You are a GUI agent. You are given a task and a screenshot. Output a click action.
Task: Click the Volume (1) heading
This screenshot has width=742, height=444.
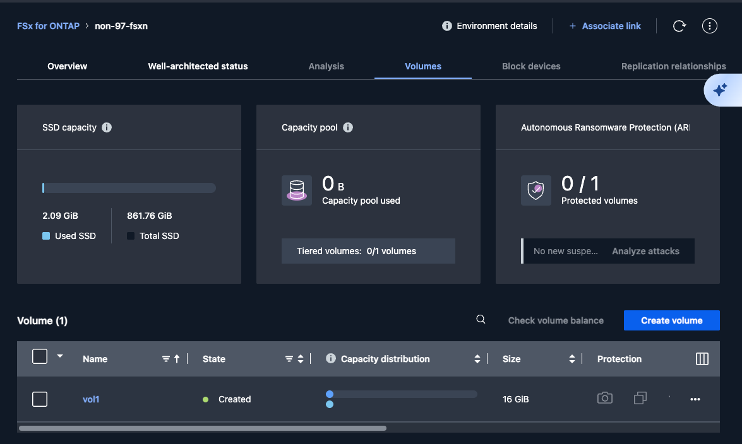coord(42,320)
